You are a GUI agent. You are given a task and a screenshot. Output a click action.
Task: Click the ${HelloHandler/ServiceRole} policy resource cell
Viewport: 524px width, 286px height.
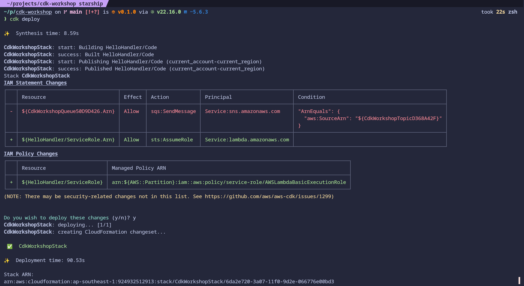point(62,182)
